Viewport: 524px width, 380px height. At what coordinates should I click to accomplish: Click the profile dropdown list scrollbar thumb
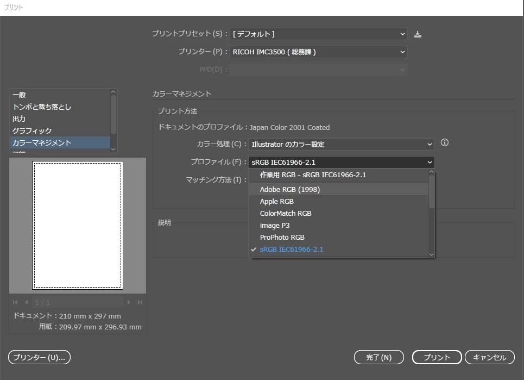tap(432, 191)
